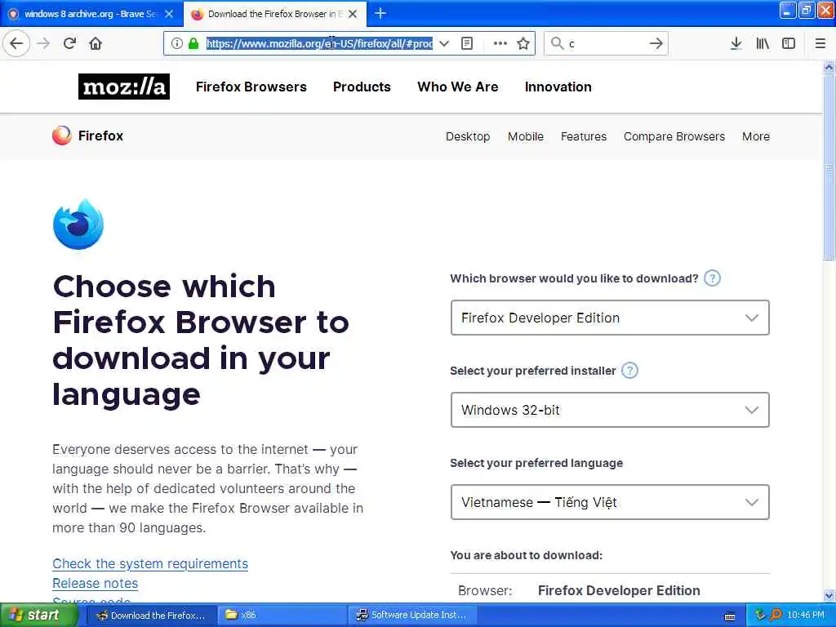Bookmark this page with the star icon
Viewport: 836px width, 627px height.
[523, 43]
